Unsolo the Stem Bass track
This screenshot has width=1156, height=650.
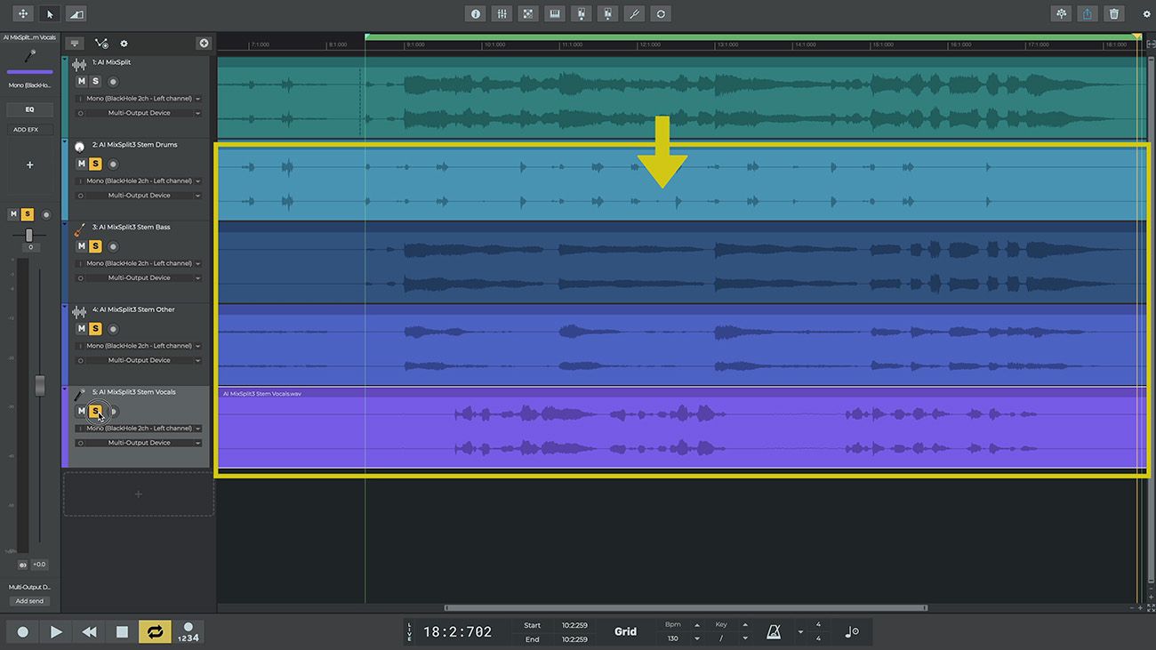[x=96, y=246]
